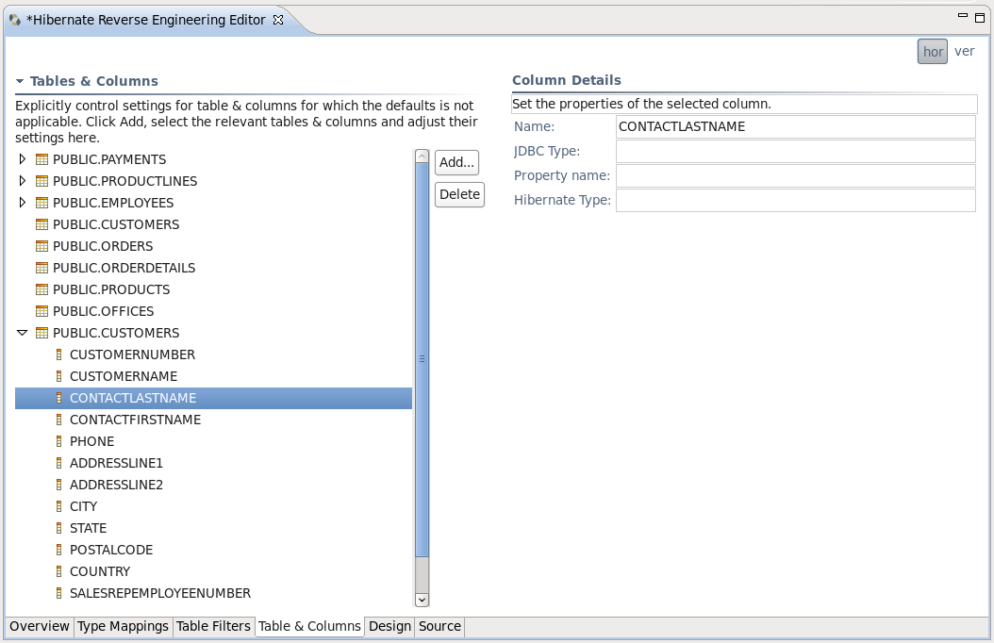
Task: Toggle the hor layout button
Action: [x=932, y=52]
